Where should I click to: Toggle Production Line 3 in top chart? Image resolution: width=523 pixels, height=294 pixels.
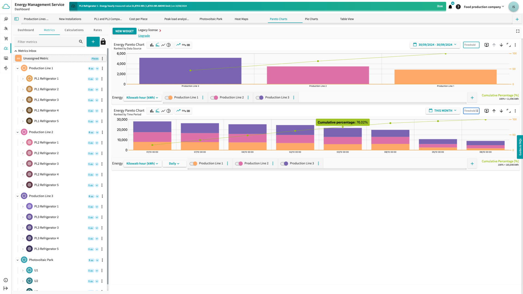click(x=260, y=97)
